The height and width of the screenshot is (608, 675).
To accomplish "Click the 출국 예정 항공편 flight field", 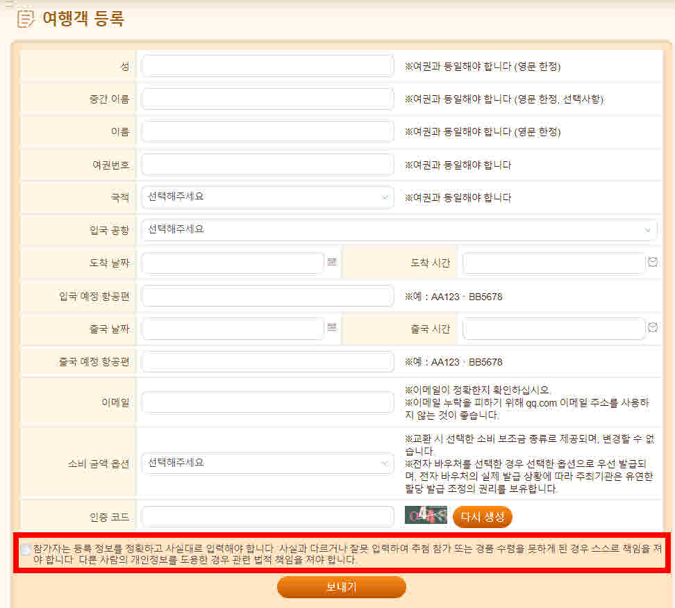I will (x=267, y=361).
